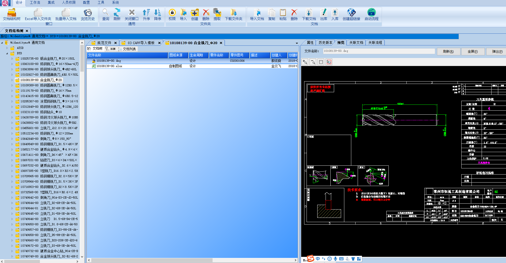
Task: Click the Sogou IME microphone icon
Action: coord(335,259)
